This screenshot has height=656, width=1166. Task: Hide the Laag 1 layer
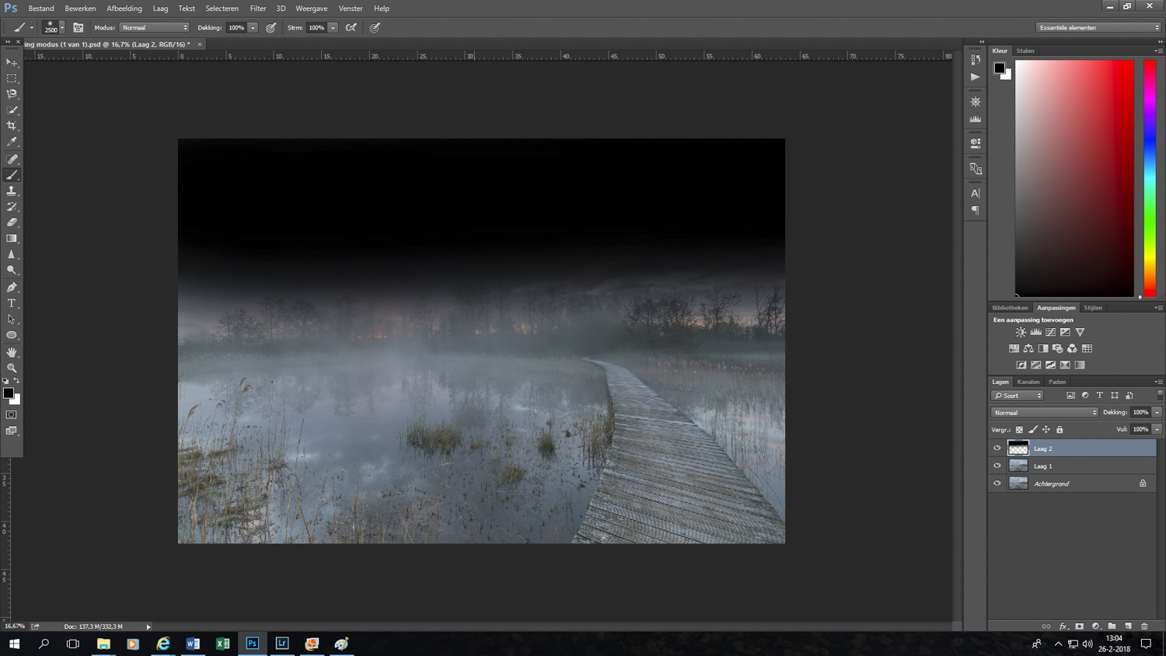point(997,466)
